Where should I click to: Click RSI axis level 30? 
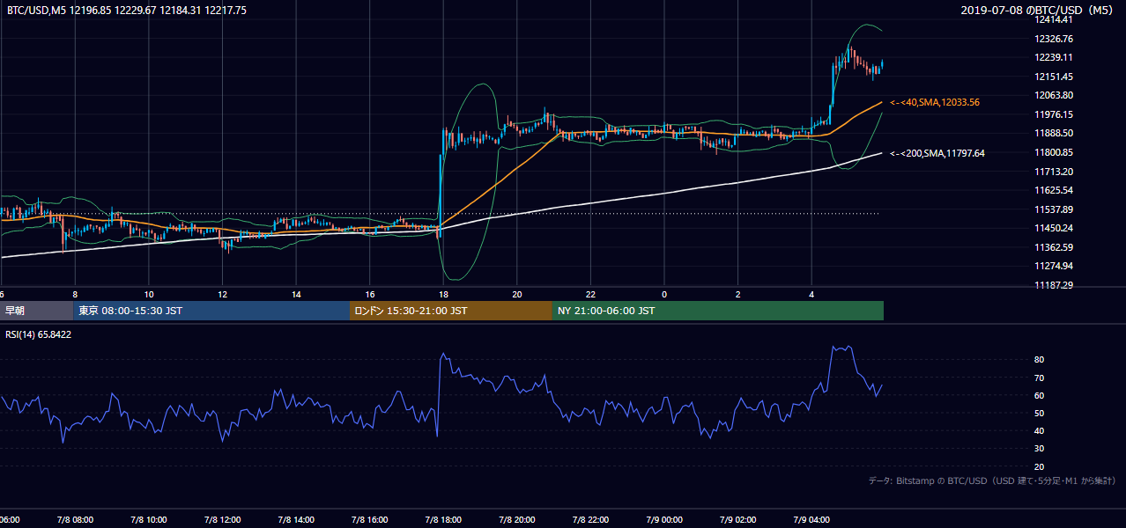tap(1040, 449)
